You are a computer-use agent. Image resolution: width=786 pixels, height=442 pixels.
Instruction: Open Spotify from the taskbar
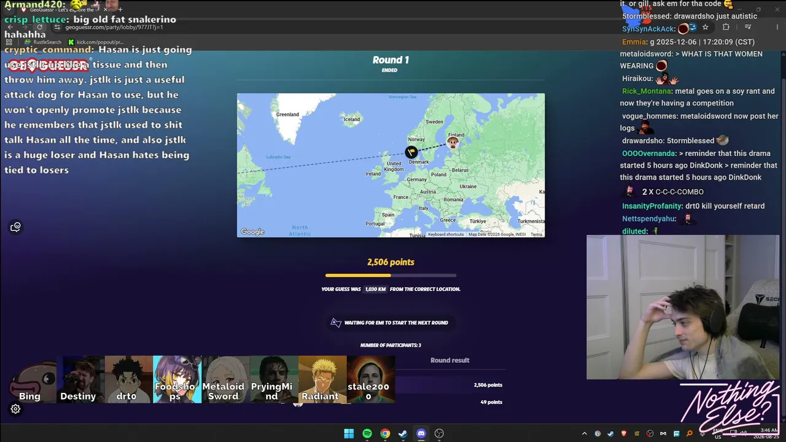[367, 433]
